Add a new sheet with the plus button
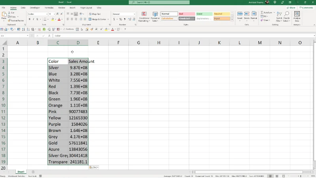Viewport: 316px width, 178px height. (x=33, y=172)
